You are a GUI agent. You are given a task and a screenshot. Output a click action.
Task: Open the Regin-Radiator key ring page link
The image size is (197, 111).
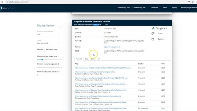[x=101, y=84]
